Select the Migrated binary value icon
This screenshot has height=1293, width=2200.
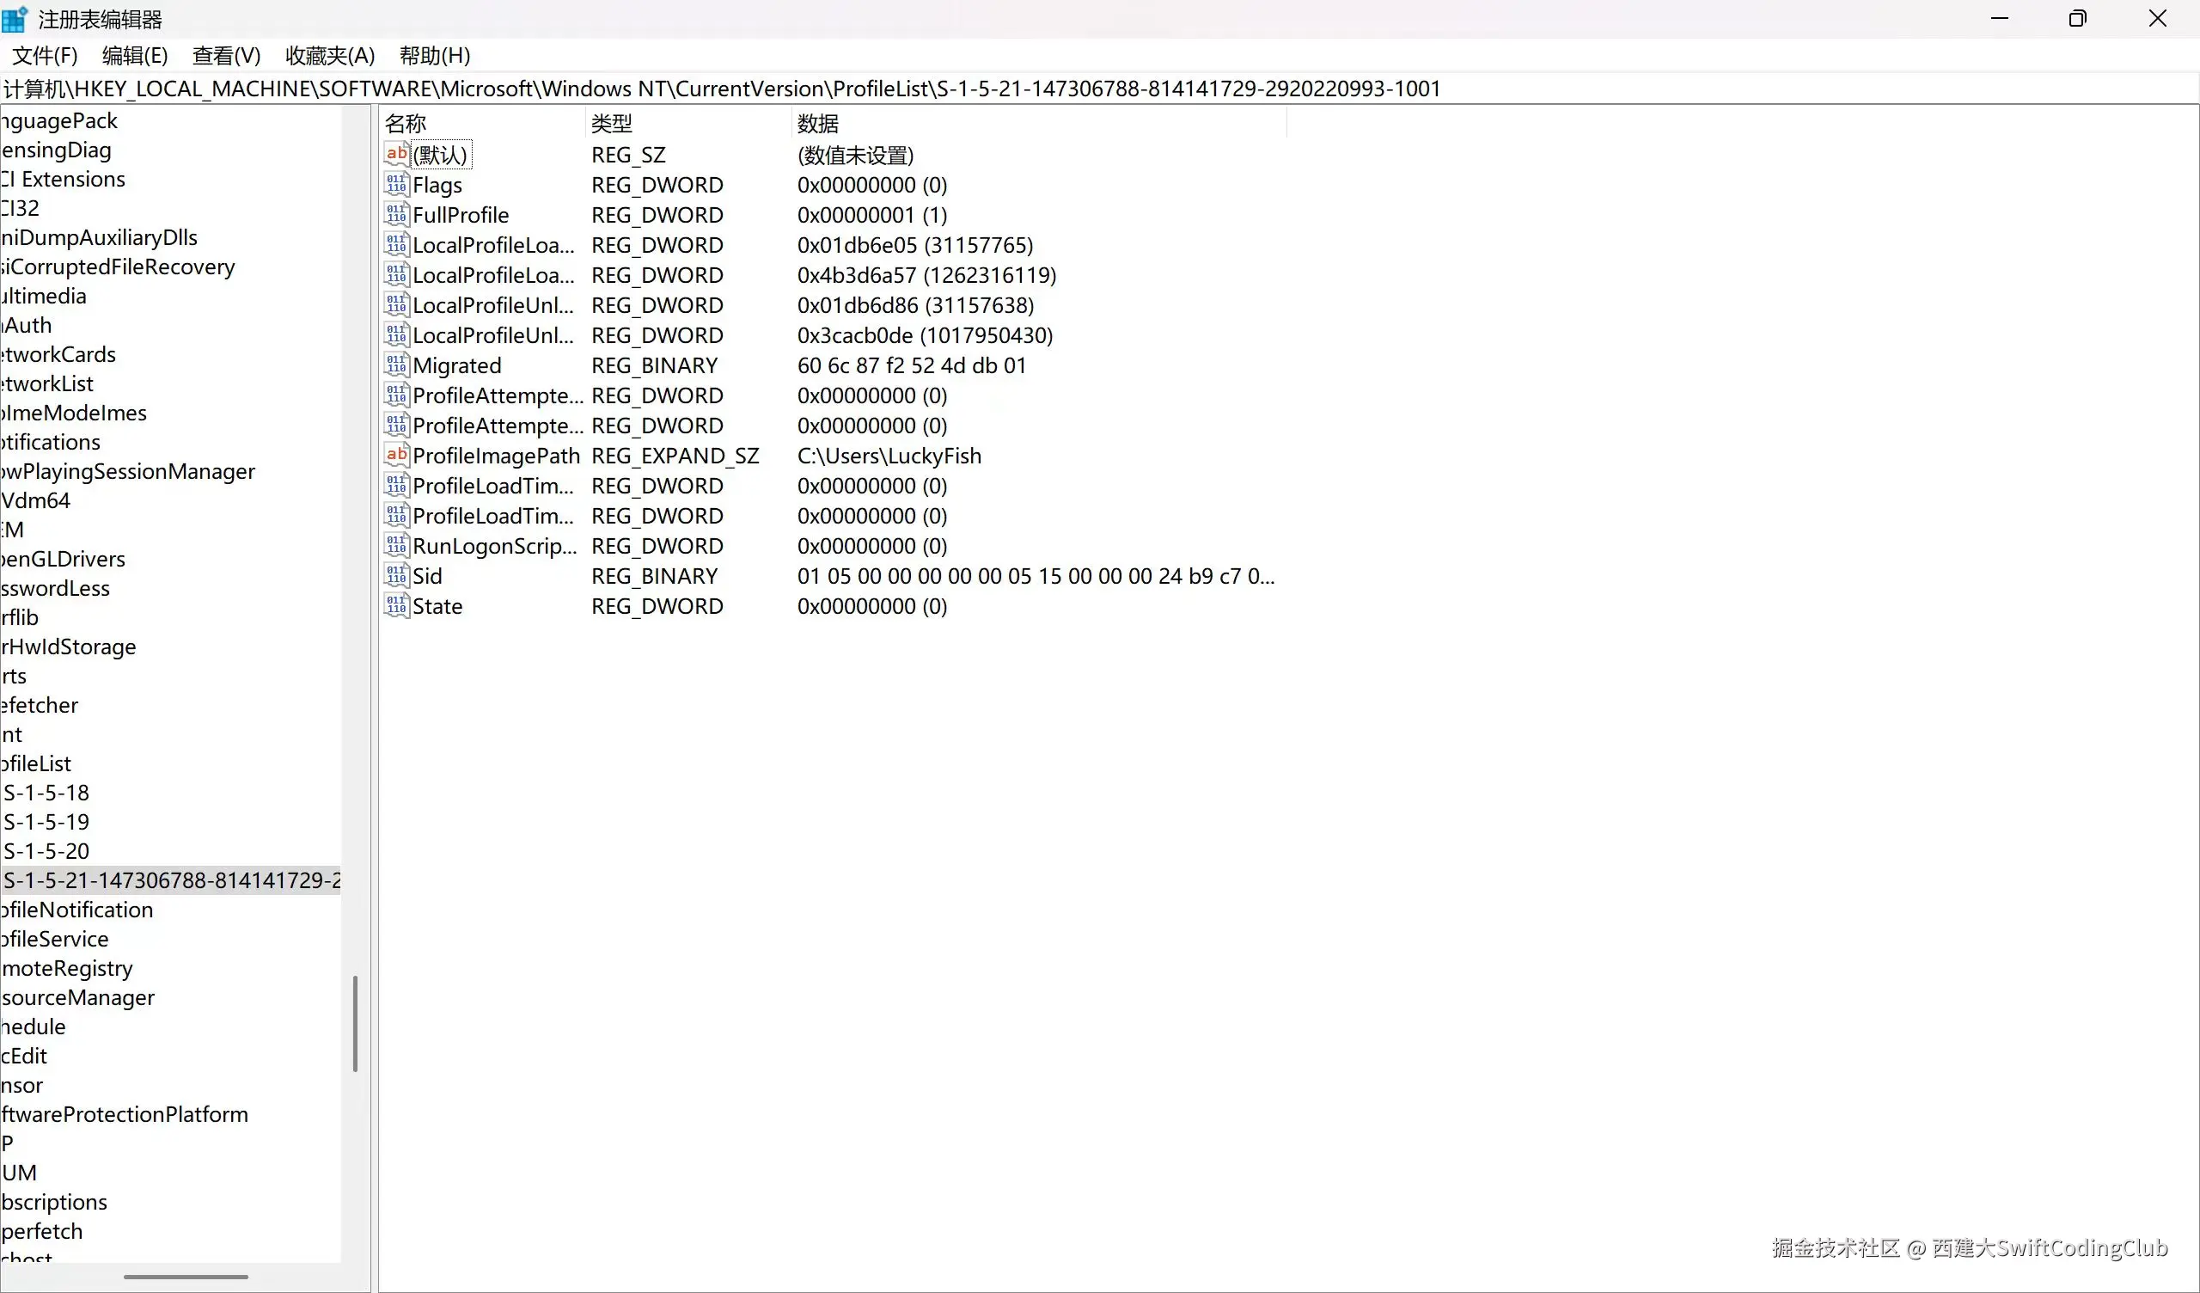pos(396,365)
